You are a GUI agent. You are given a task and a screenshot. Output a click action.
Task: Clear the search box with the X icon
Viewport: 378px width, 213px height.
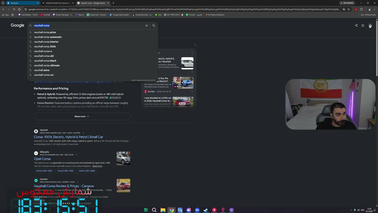(x=146, y=25)
